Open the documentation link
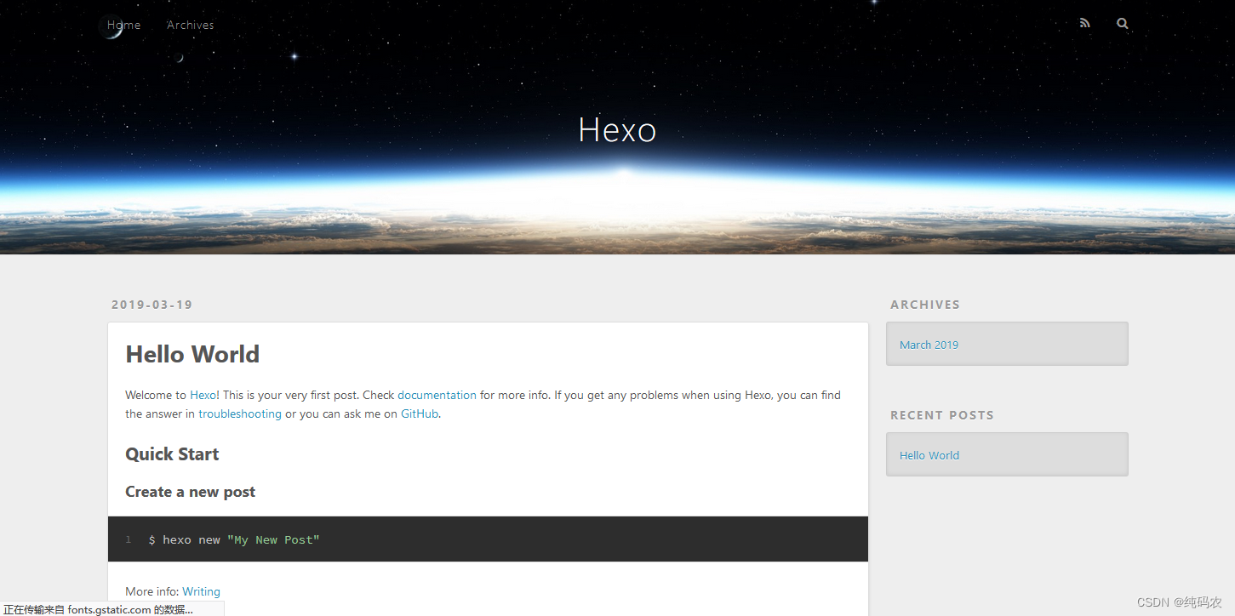 coord(437,395)
